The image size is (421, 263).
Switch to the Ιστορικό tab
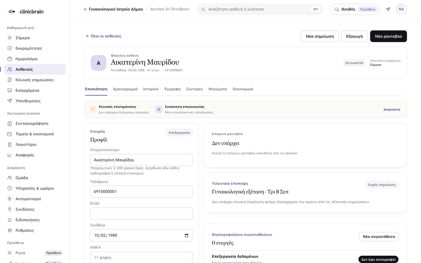click(x=151, y=89)
